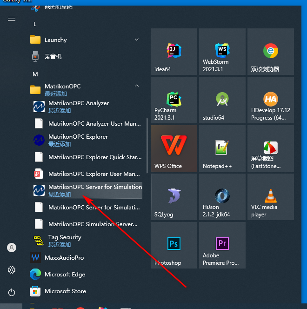Image resolution: width=307 pixels, height=309 pixels.
Task: Jump to letter L section header
Action: (x=35, y=24)
